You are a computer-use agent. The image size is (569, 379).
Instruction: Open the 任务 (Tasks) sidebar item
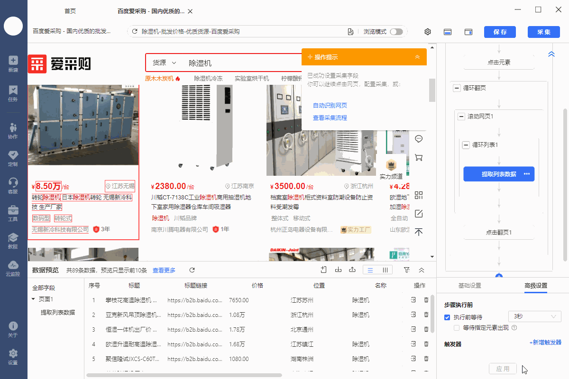[13, 93]
